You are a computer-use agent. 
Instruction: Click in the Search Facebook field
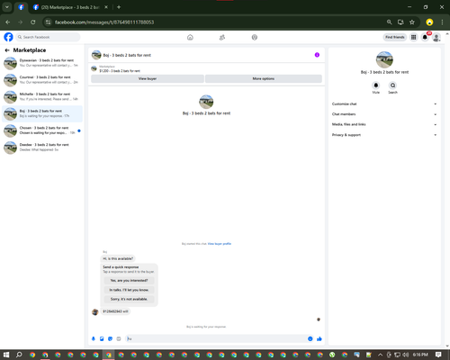48,37
